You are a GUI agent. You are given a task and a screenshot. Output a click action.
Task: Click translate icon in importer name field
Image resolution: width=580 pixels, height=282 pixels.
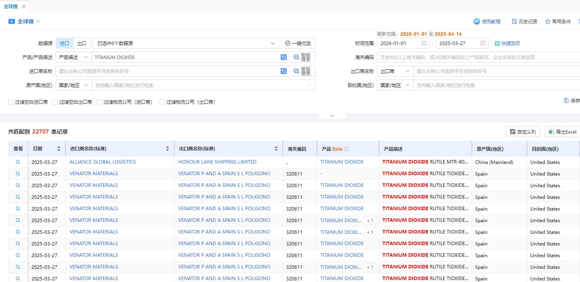[x=283, y=71]
